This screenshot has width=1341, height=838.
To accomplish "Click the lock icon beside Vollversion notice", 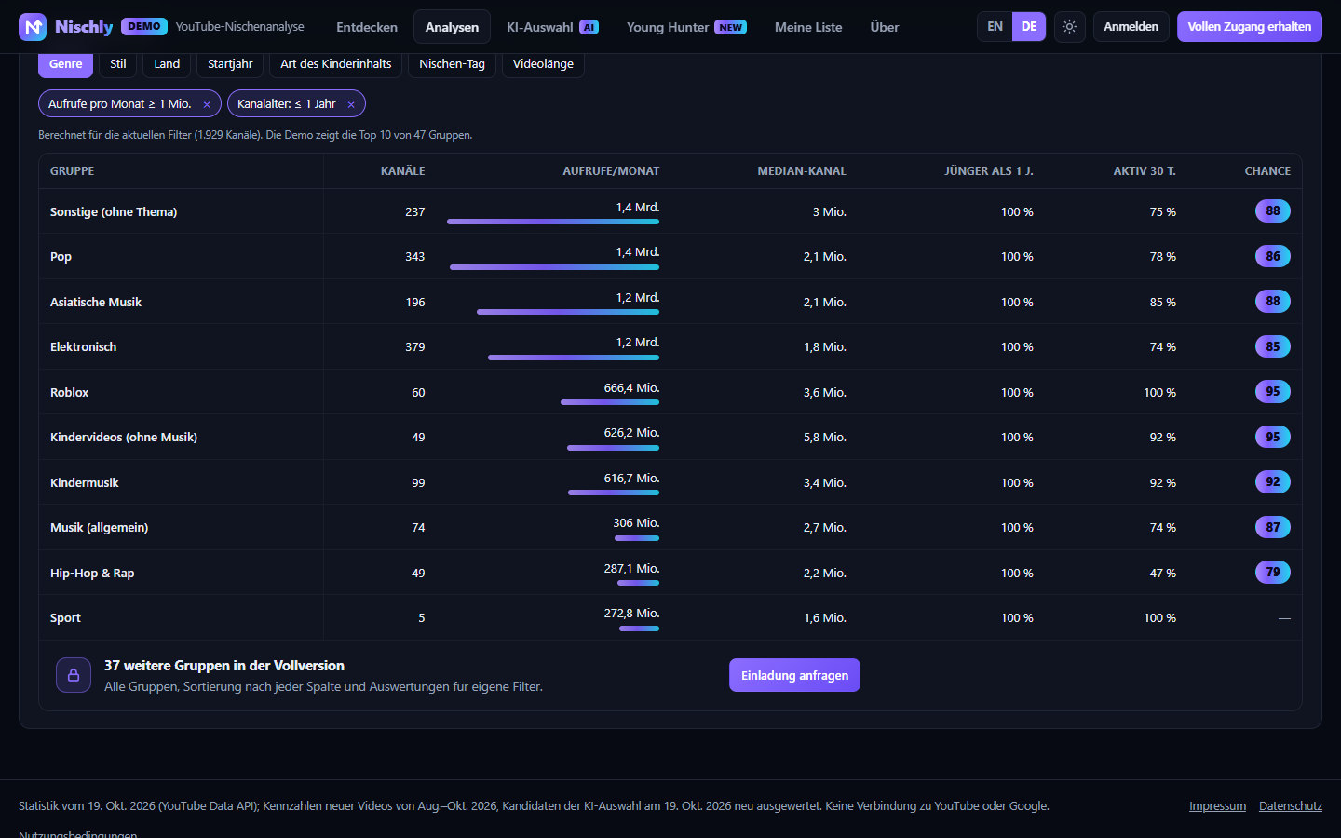I will click(x=74, y=675).
